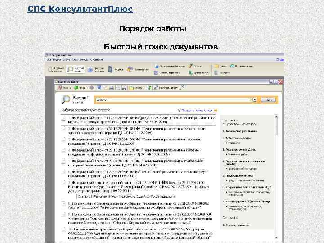Open Статья 28 excerpt under result 7
324x243 pixels.
tap(126, 197)
